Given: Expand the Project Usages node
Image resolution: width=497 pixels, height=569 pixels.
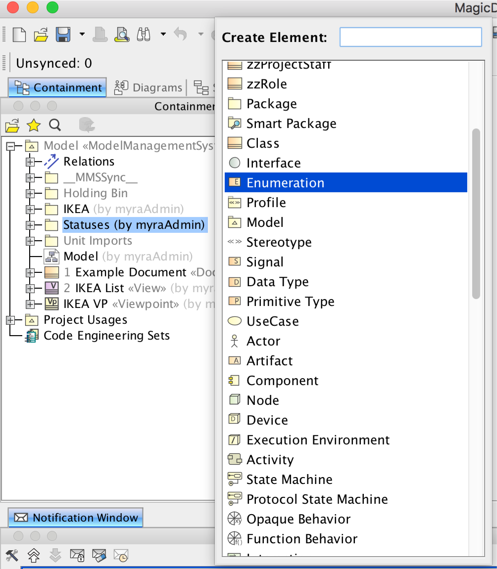Looking at the screenshot, I should point(10,320).
